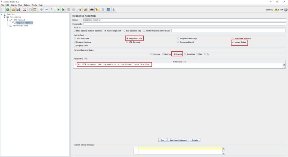288x157 pixels.
Task: Choose Request Headers field
Action: (x=82, y=42)
